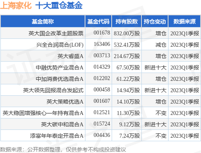Click the 214.67万股 holdings cell
The image size is (201, 153).
point(127,56)
